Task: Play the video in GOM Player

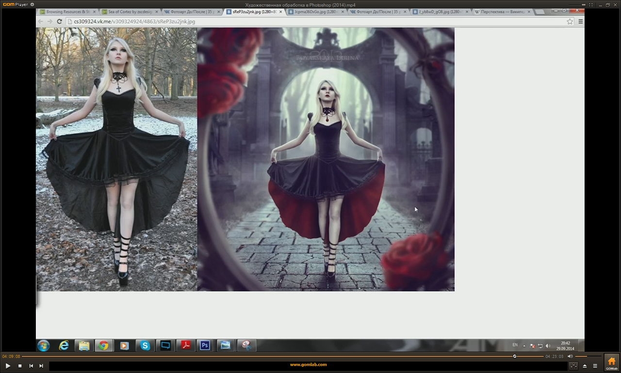Action: point(8,366)
